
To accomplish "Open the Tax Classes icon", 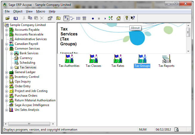I will coord(93,61).
